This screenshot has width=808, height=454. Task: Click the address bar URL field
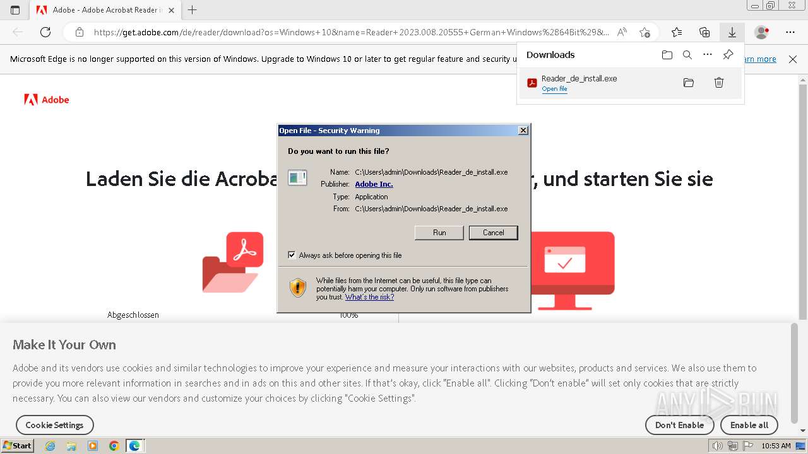(x=351, y=32)
